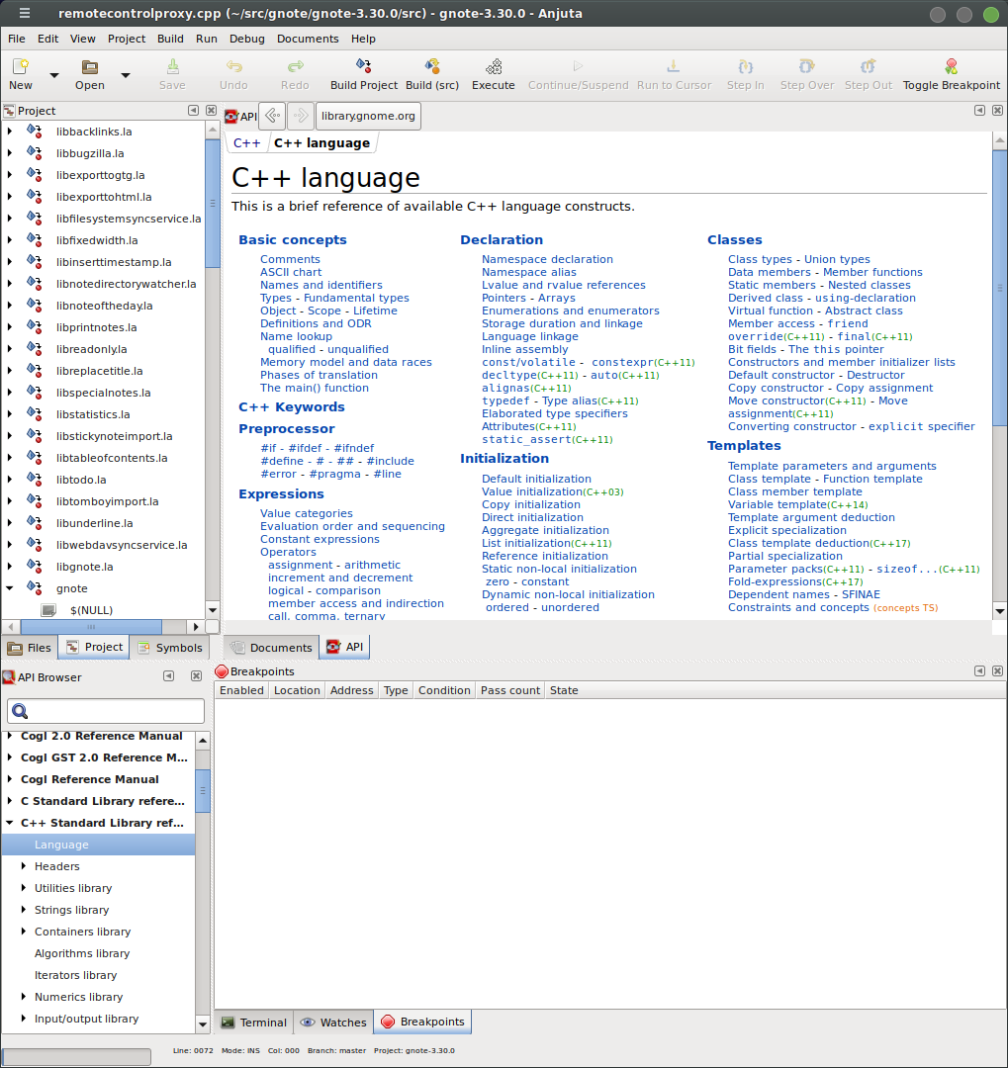
Task: Click the libgnote.la target icon
Action: pos(35,566)
